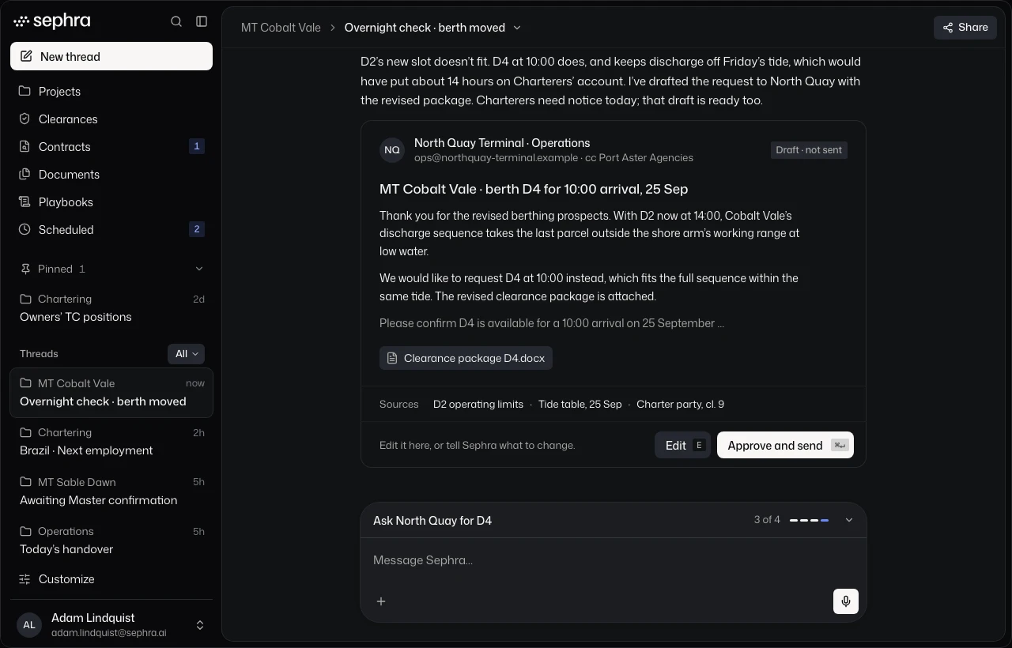The image size is (1012, 648).
Task: Open Projects in the sidebar
Action: (x=111, y=92)
